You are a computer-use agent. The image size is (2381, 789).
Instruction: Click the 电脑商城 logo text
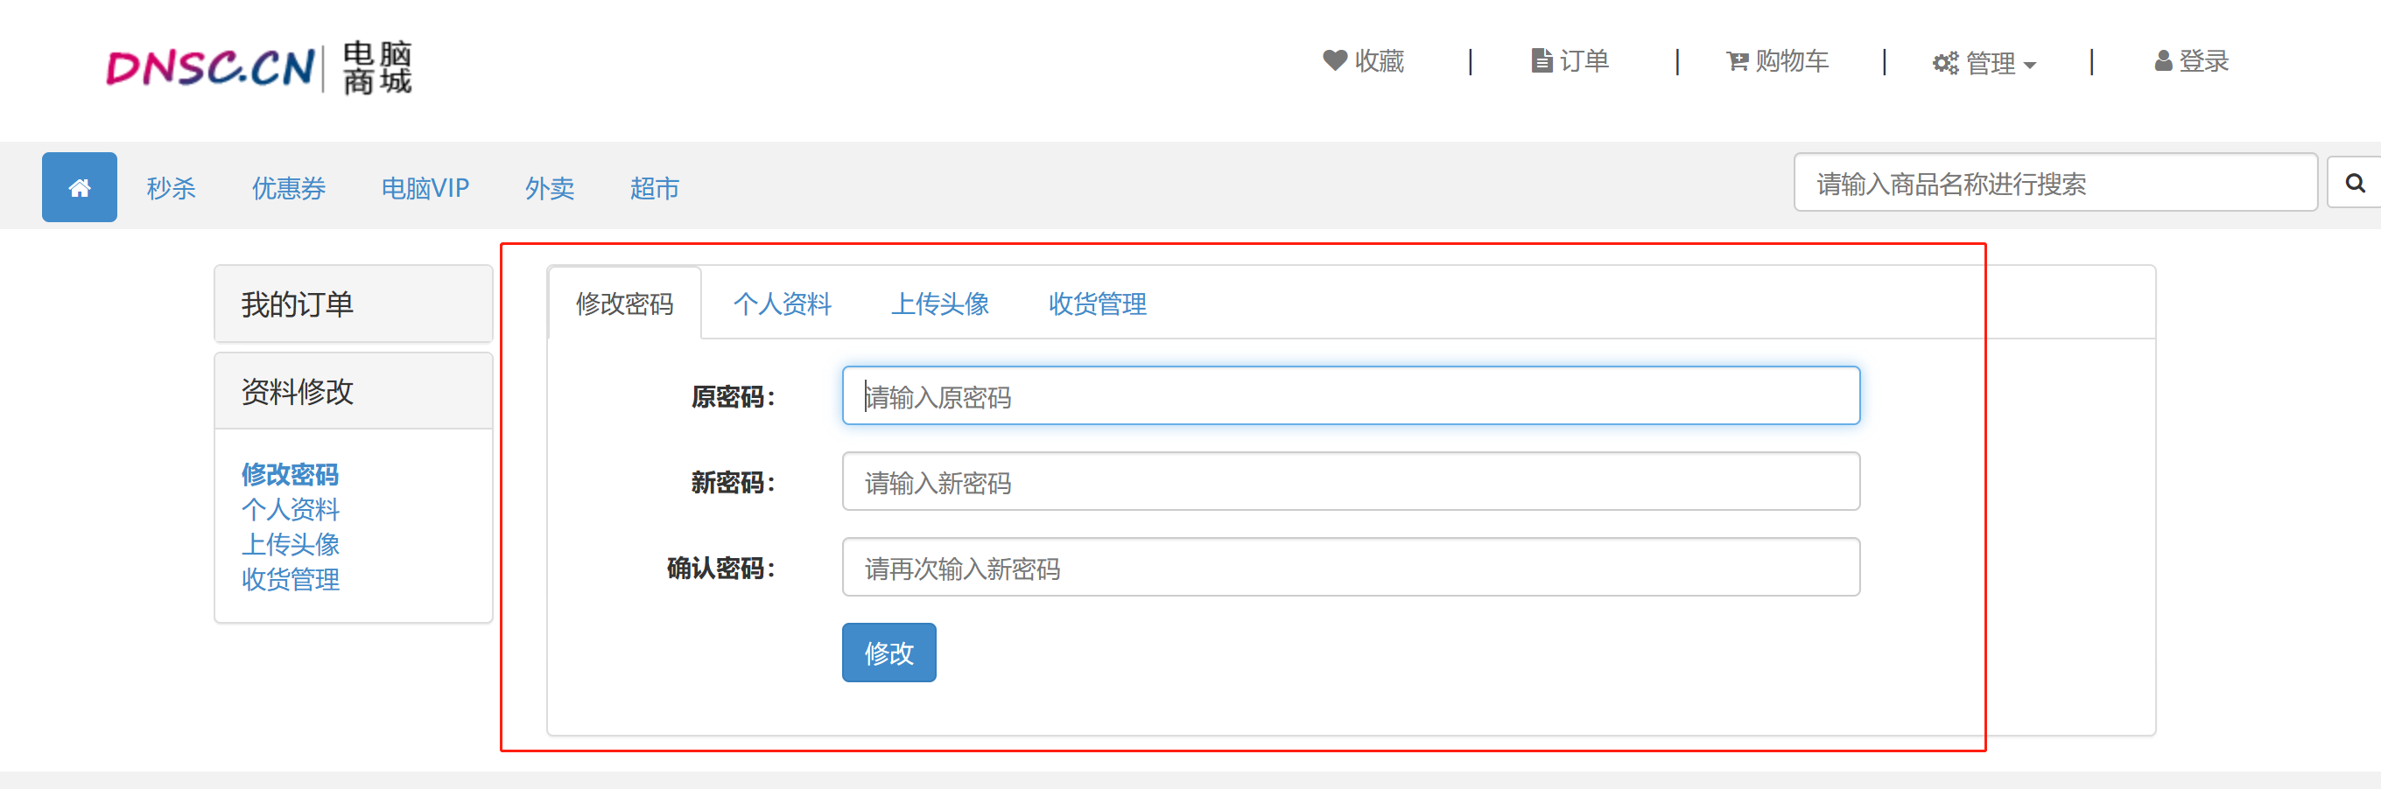377,67
